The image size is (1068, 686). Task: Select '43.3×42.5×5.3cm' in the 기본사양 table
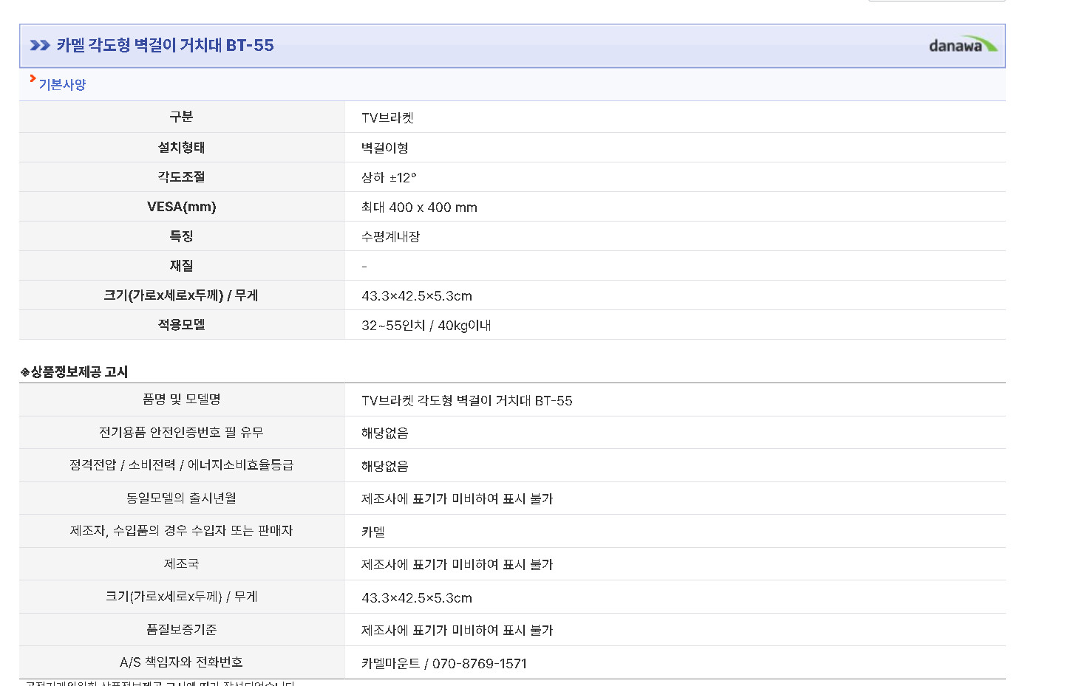417,295
